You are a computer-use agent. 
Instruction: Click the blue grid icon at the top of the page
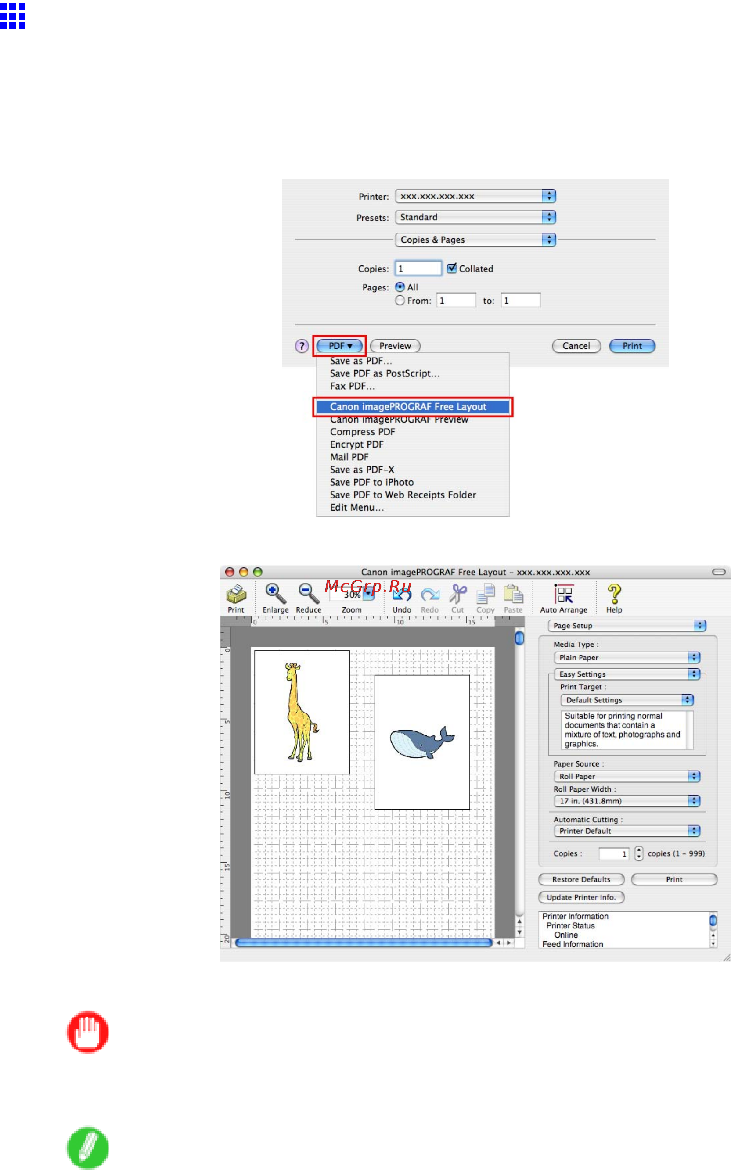click(13, 15)
